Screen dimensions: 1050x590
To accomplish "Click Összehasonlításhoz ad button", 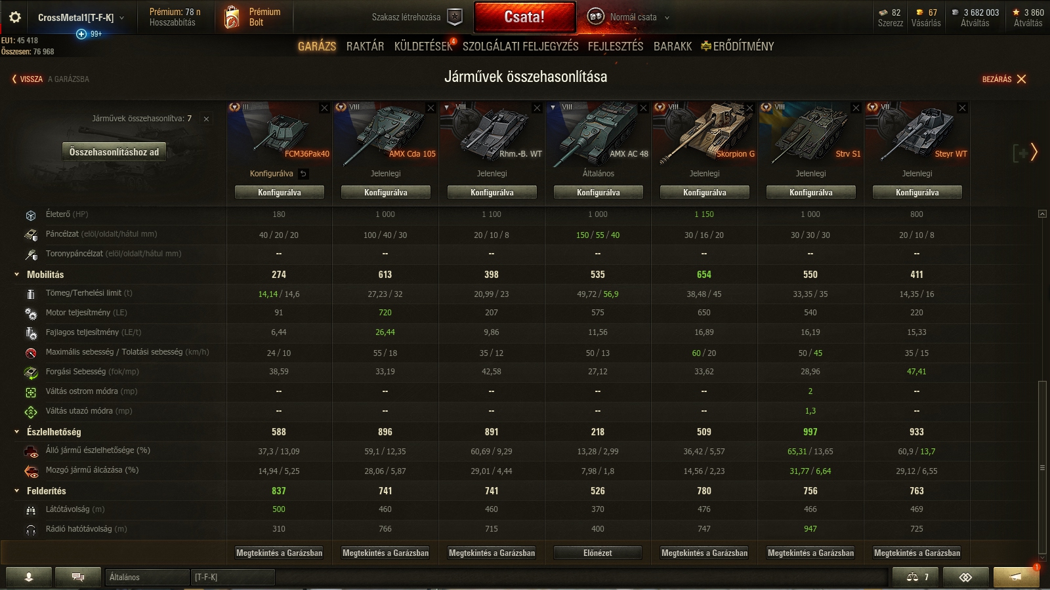I will coord(114,152).
